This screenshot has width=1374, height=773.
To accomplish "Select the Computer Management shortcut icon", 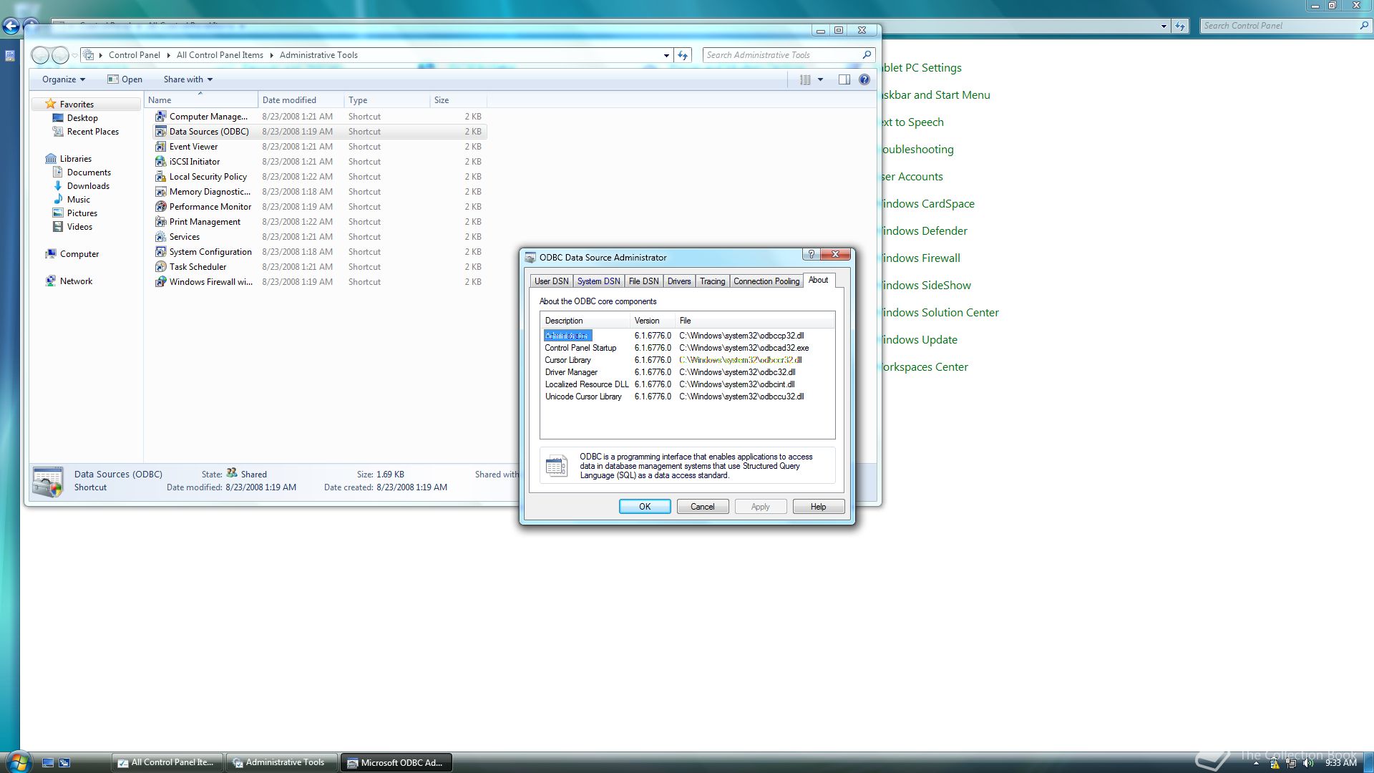I will (x=161, y=116).
